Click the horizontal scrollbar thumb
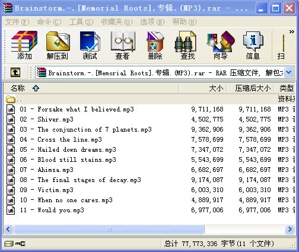Screen dimensions: 299x252 pyautogui.click(x=109, y=229)
